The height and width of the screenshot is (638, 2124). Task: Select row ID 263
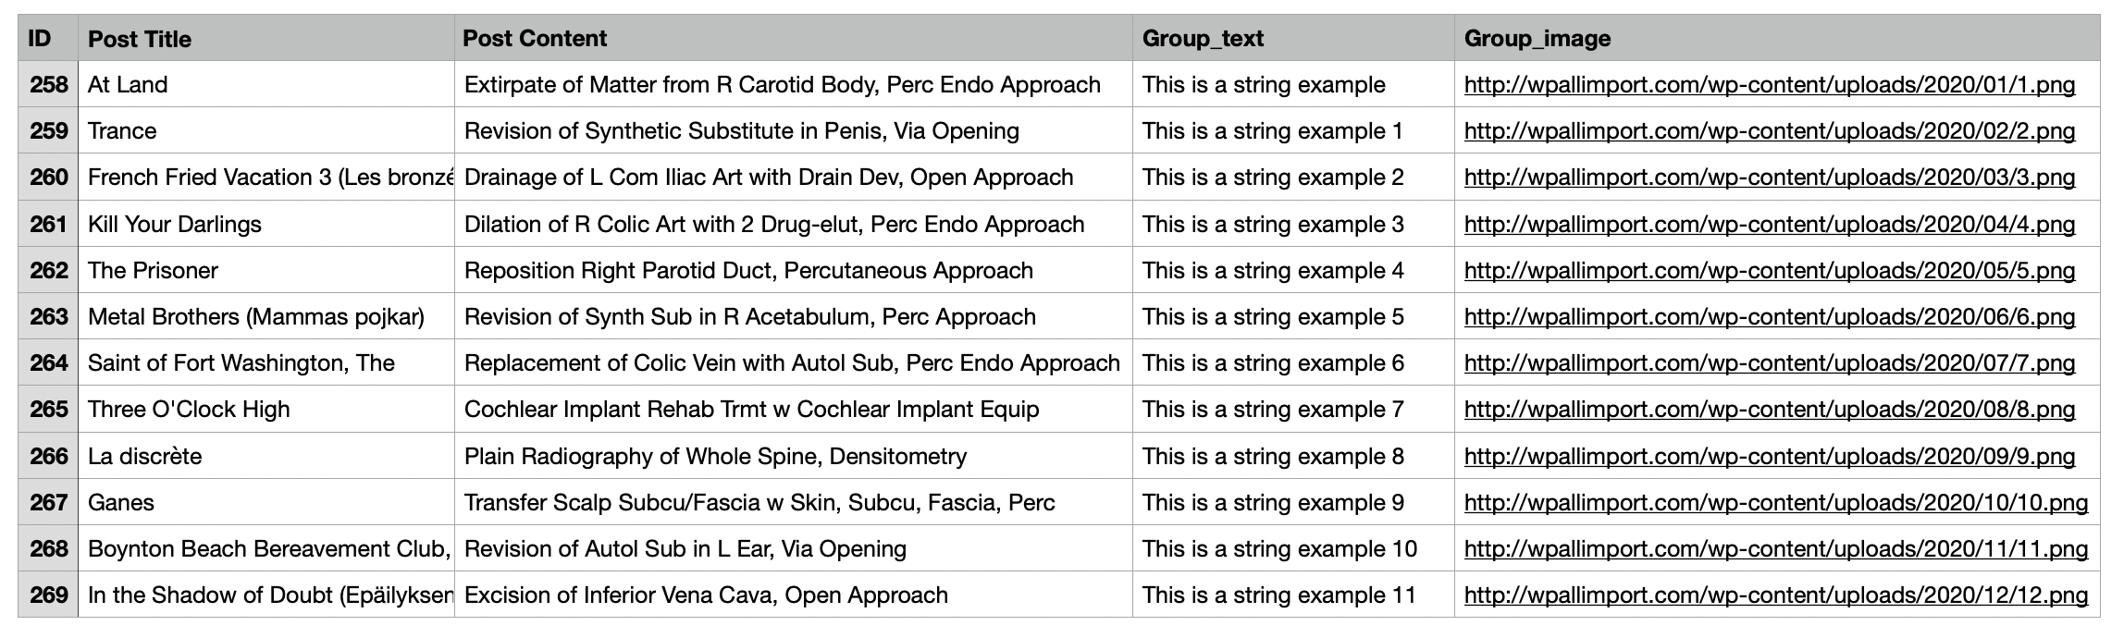click(x=48, y=317)
